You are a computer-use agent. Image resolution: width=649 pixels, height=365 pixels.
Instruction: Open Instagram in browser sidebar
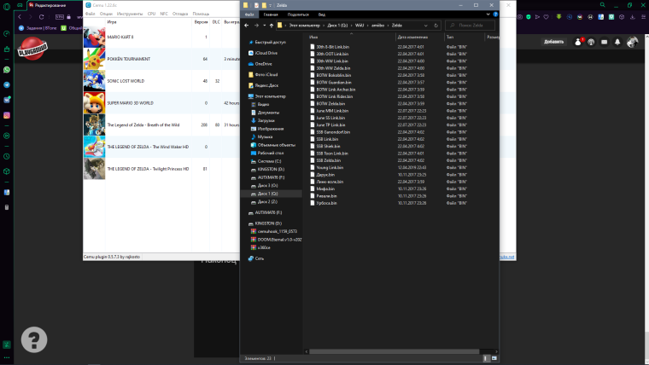[x=7, y=115]
